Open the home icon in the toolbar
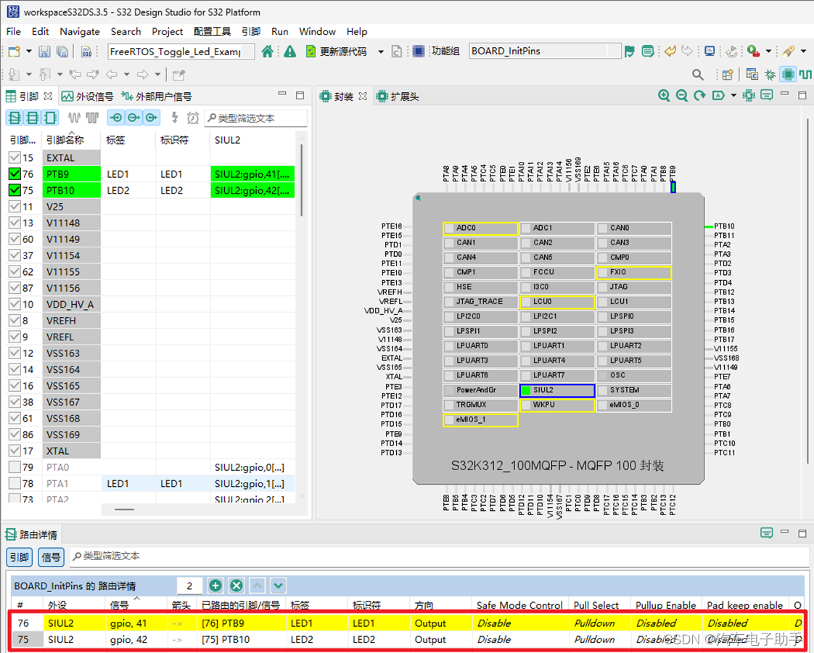The image size is (814, 653). pos(268,52)
